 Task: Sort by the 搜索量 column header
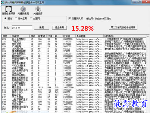(42, 36)
